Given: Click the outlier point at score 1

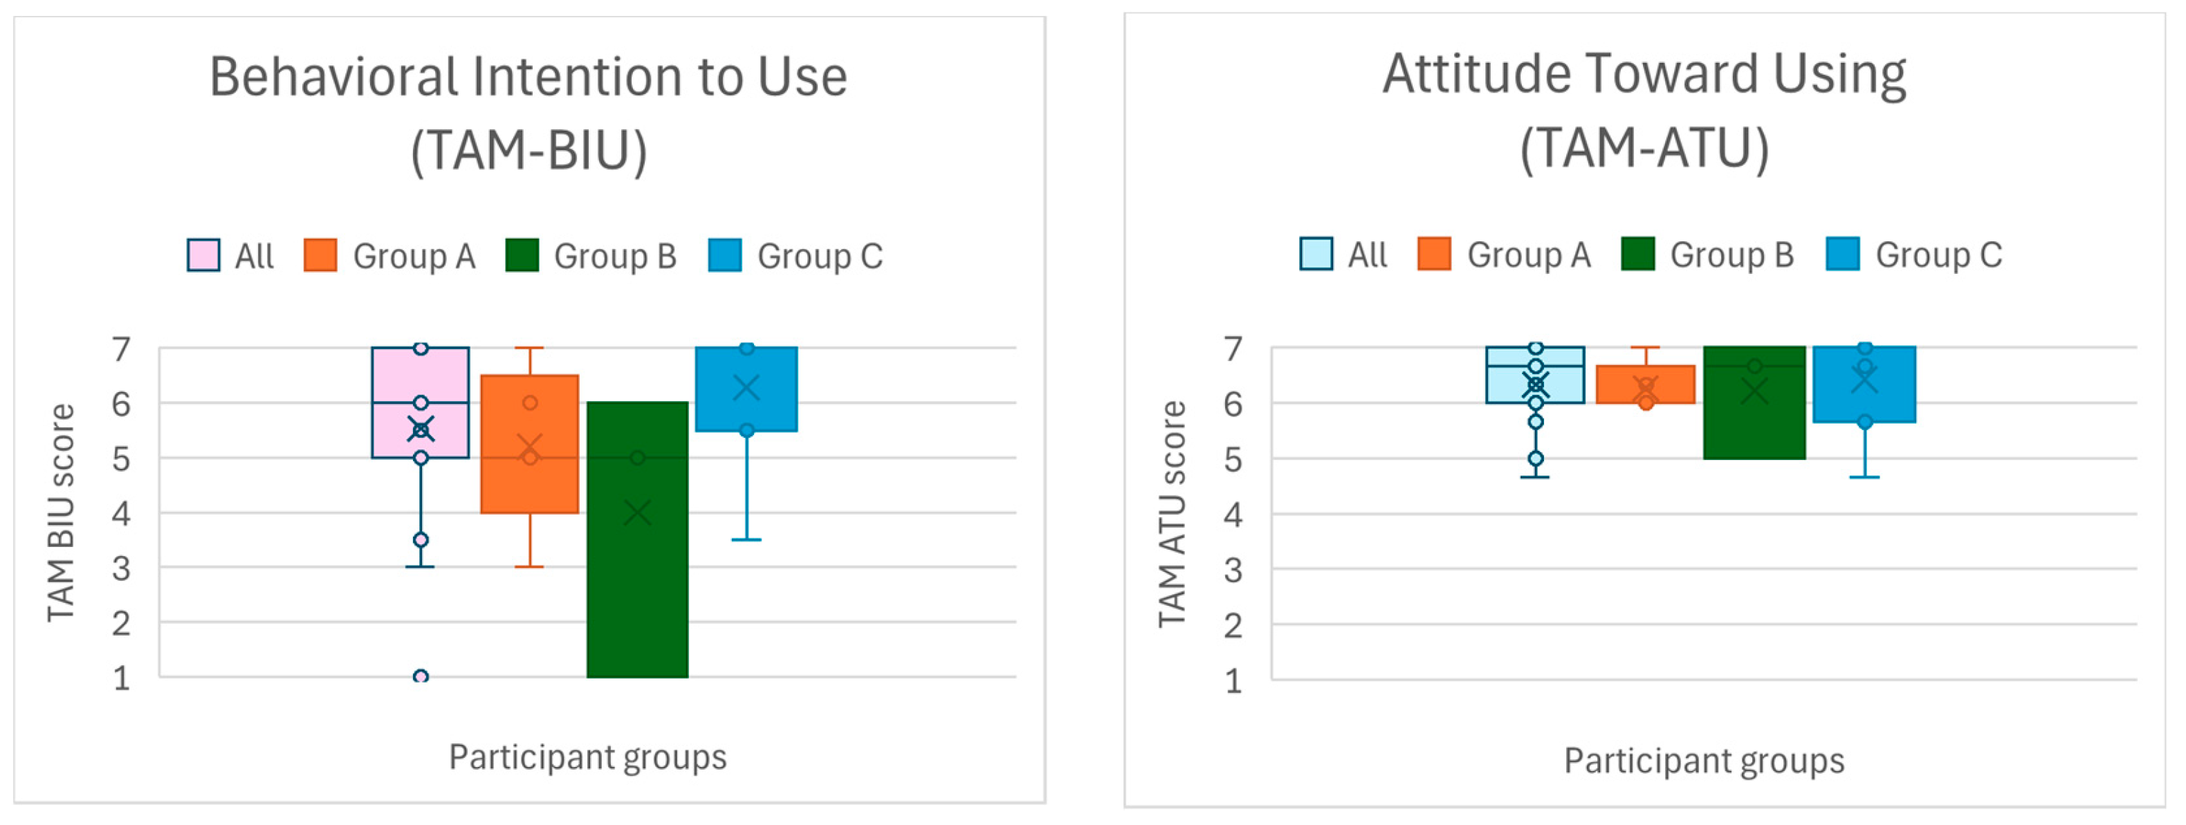Looking at the screenshot, I should click(x=420, y=676).
